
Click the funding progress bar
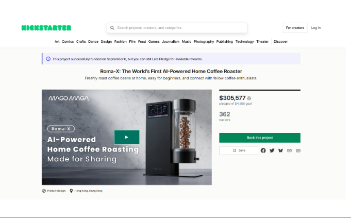click(x=260, y=90)
